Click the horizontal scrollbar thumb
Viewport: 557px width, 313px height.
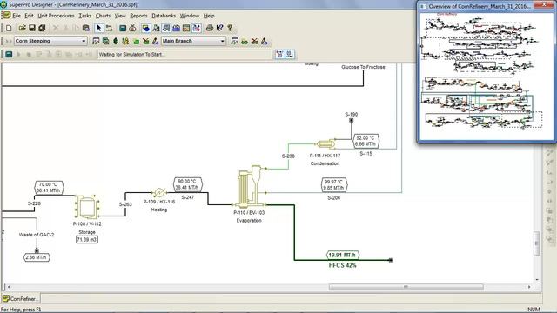(x=406, y=287)
